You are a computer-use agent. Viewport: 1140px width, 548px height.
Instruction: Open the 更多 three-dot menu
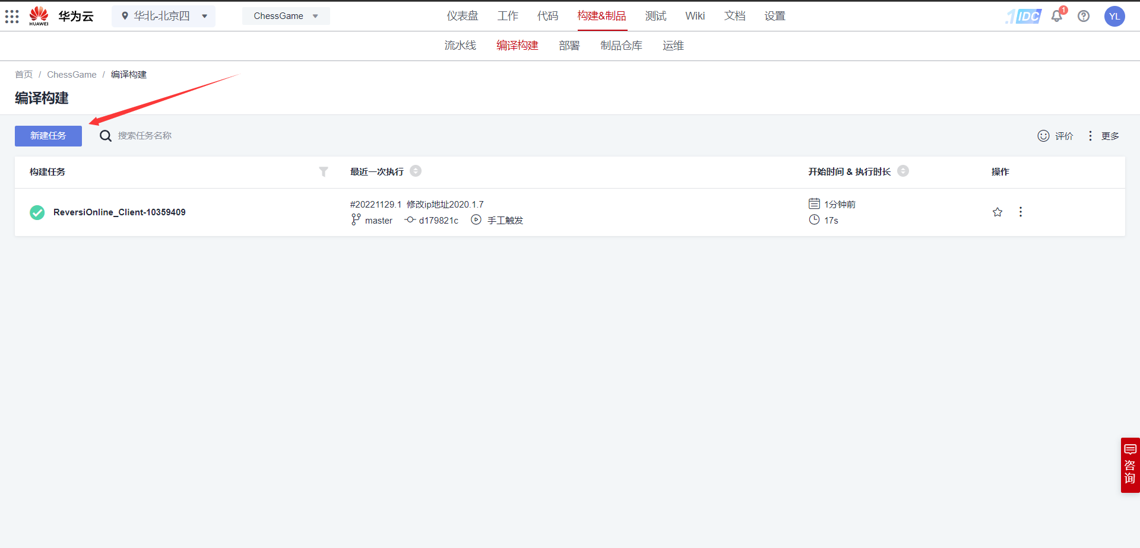tap(1090, 136)
